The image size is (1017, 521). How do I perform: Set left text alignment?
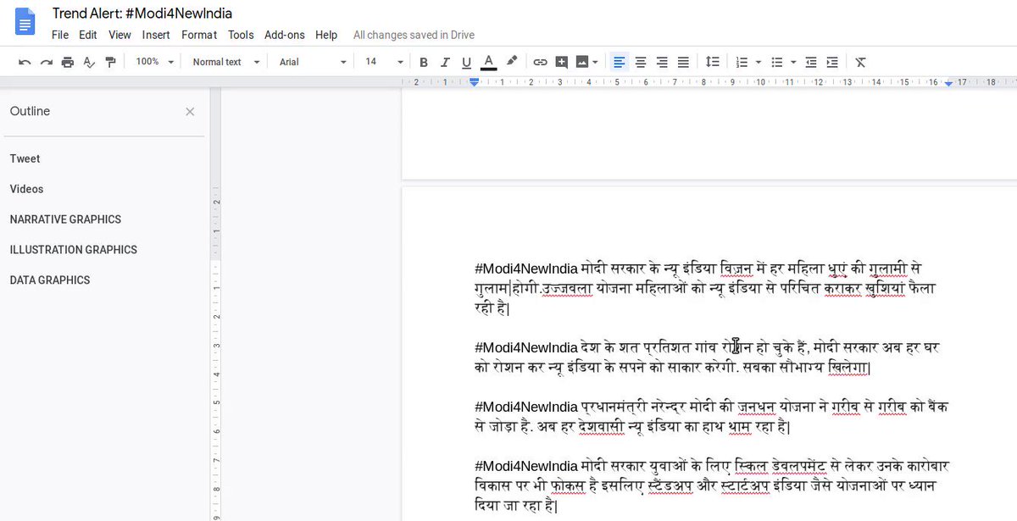coord(620,62)
